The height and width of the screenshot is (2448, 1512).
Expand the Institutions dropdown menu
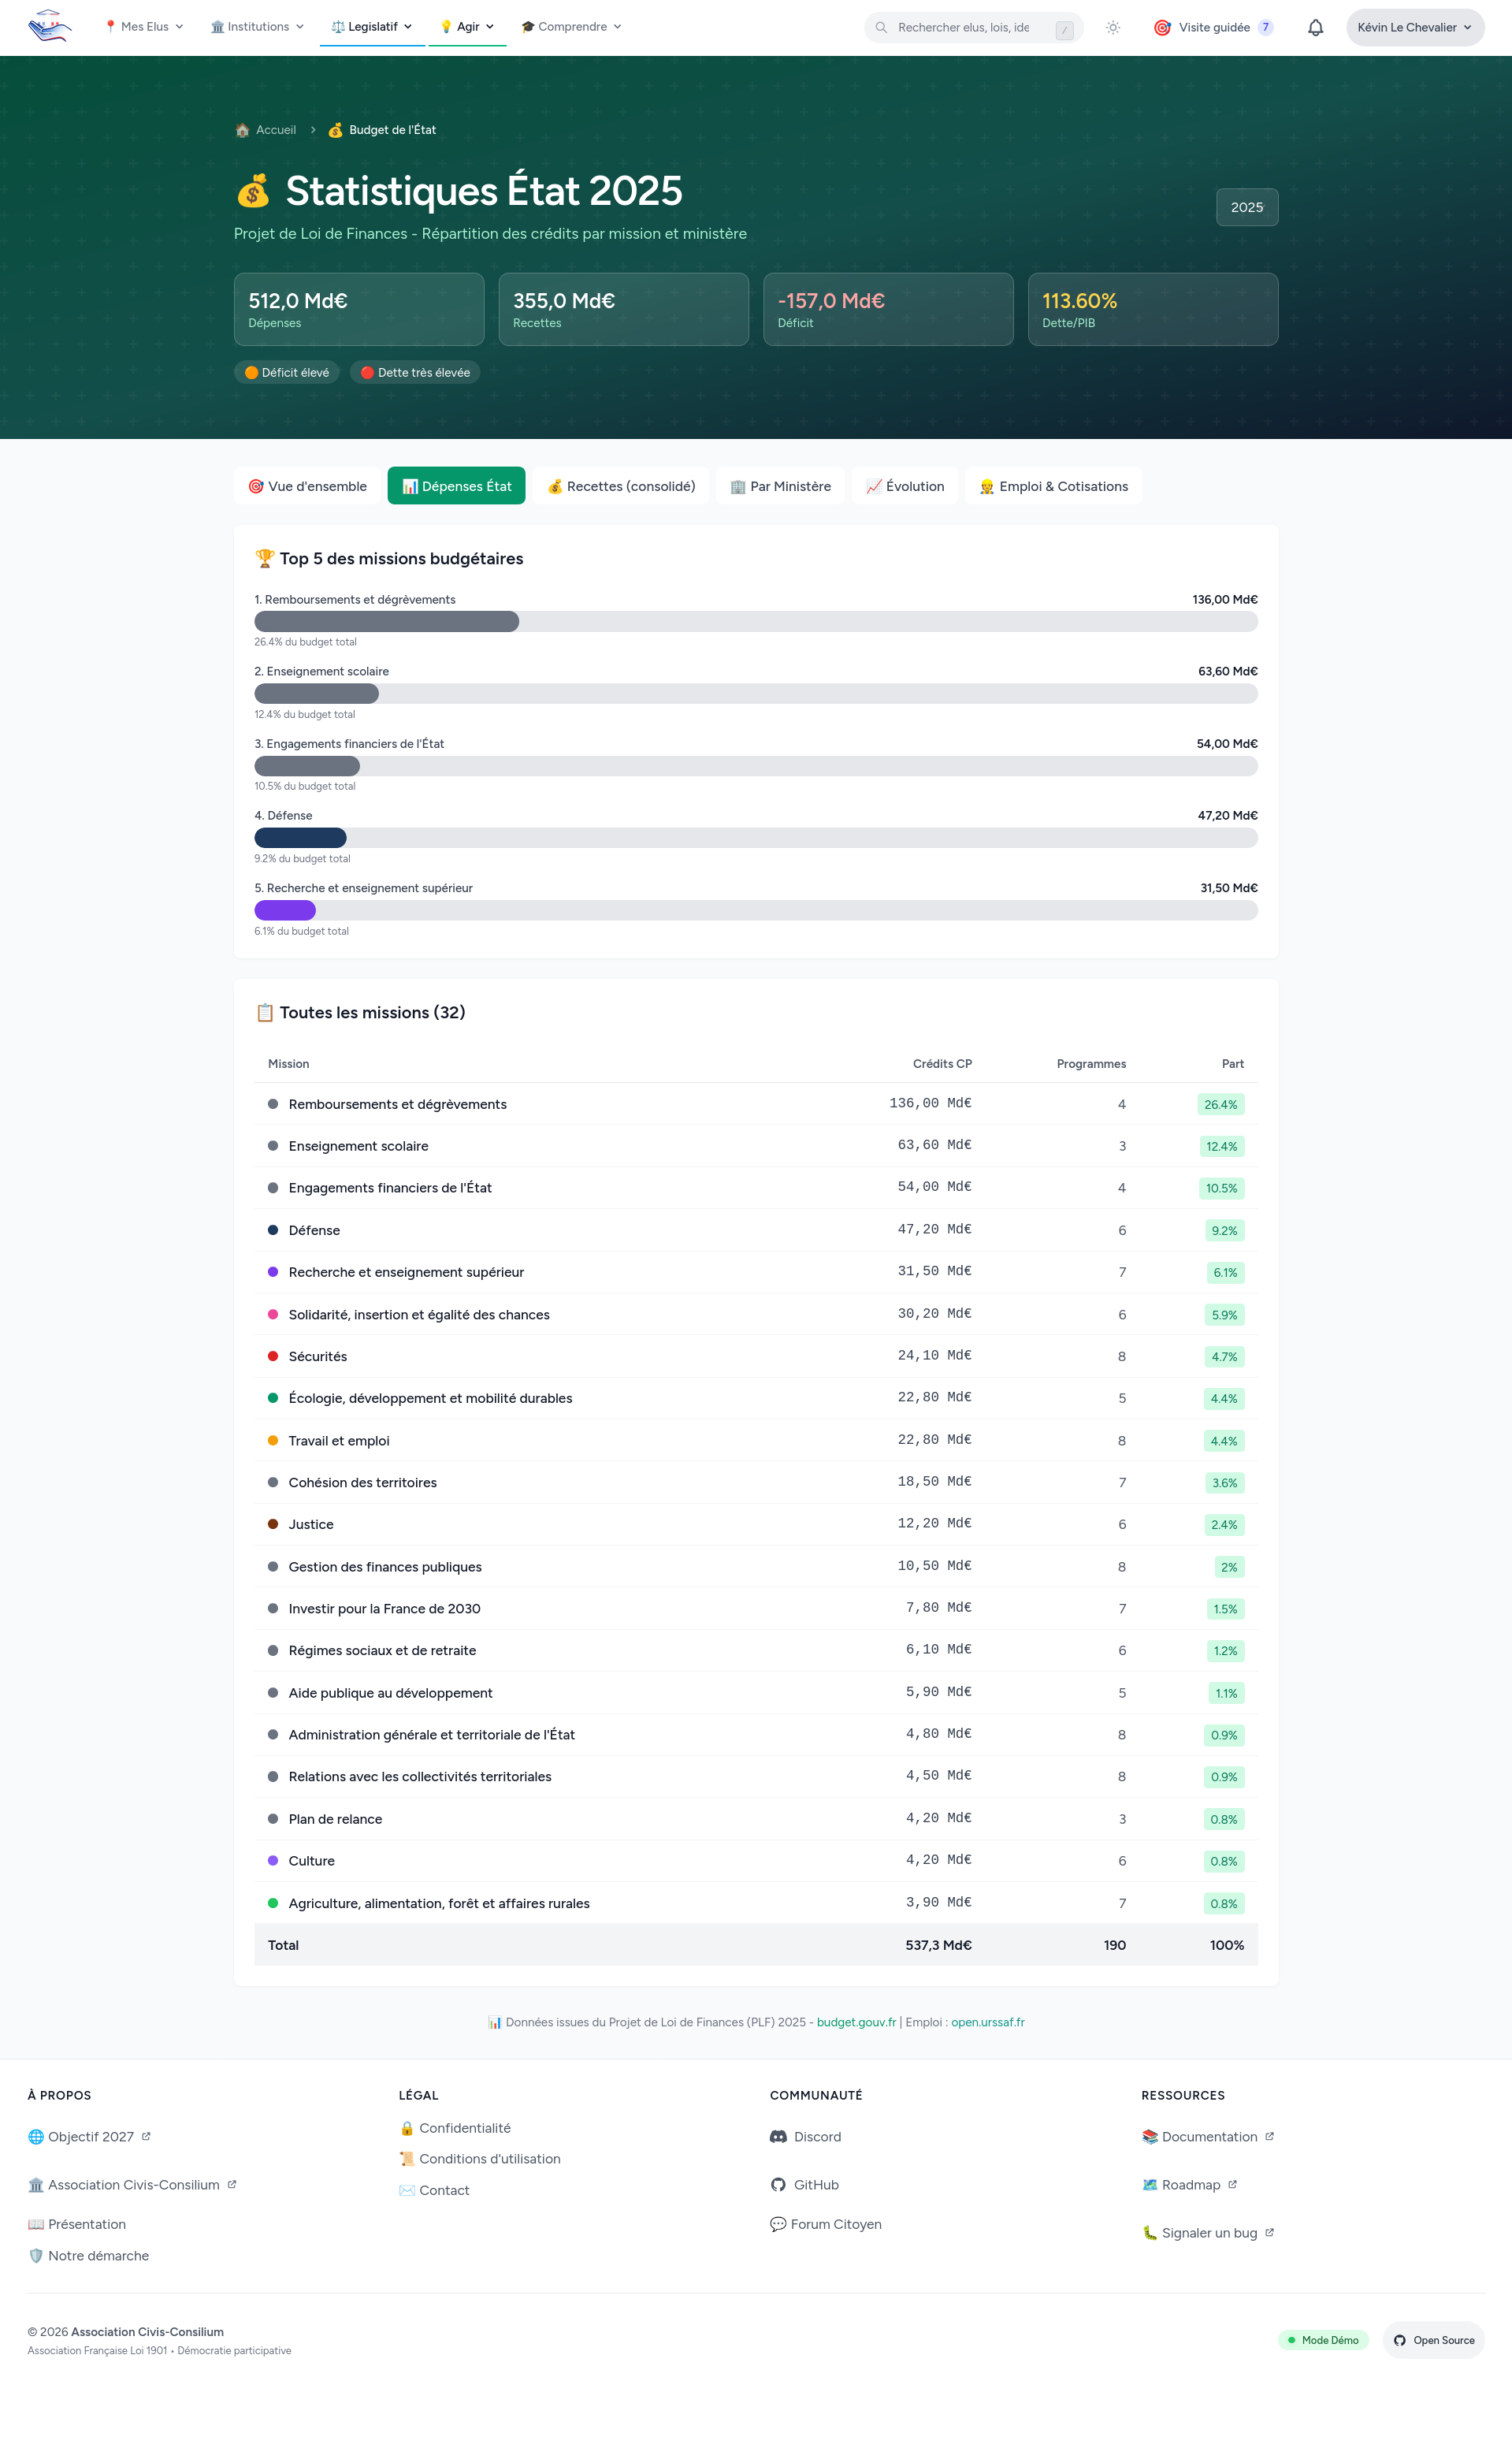[x=257, y=27]
